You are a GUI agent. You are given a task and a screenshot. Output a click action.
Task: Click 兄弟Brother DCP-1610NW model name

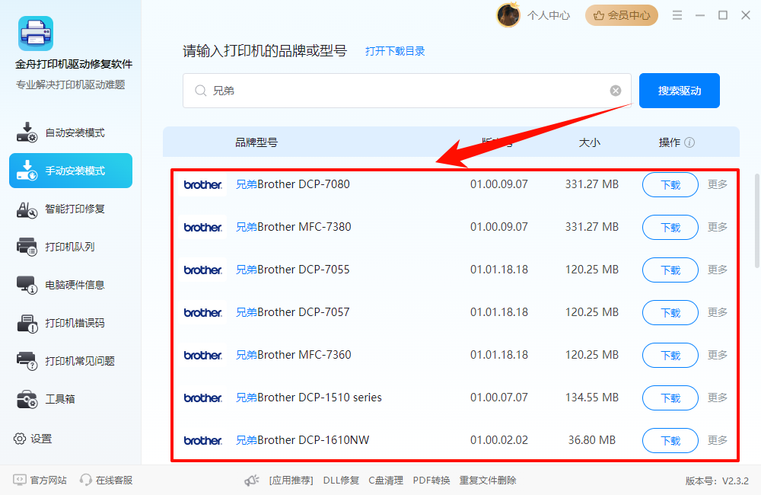click(x=302, y=440)
